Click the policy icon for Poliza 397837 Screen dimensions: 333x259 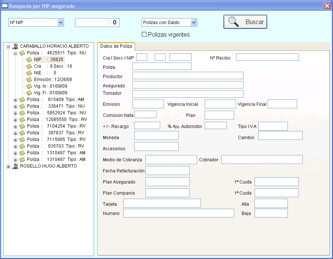coord(22,133)
